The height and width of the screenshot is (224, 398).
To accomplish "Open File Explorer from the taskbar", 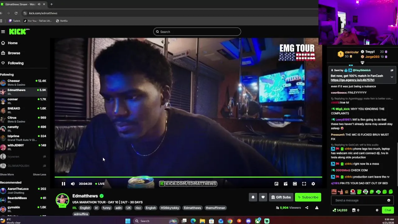I will tap(202, 221).
